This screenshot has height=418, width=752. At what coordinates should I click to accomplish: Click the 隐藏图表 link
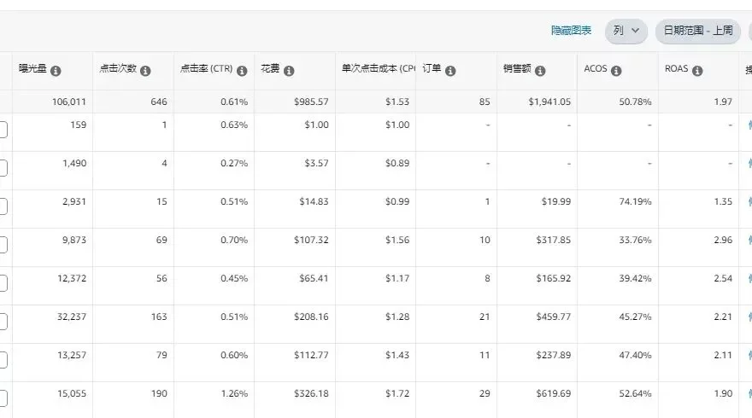[x=571, y=31]
